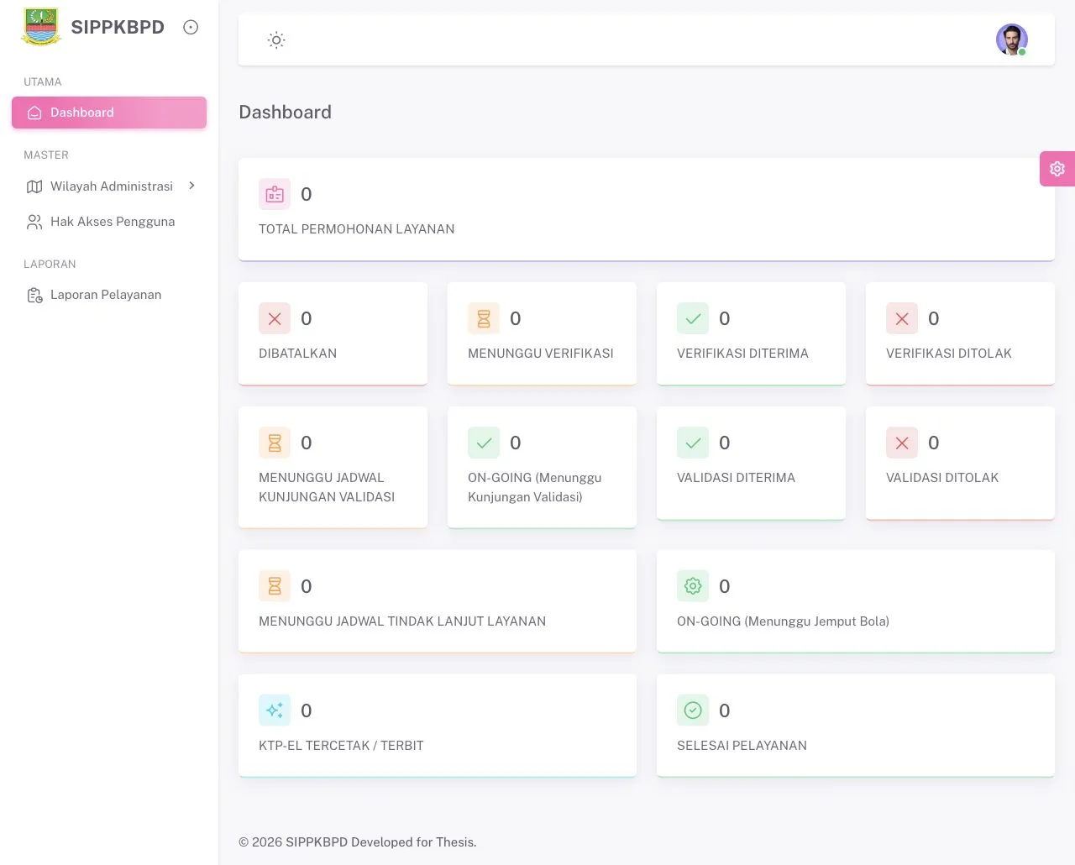Click hourglass icon in Menunggu Jadwal Kunjungan Validasi
Image resolution: width=1075 pixels, height=865 pixels.
(275, 443)
